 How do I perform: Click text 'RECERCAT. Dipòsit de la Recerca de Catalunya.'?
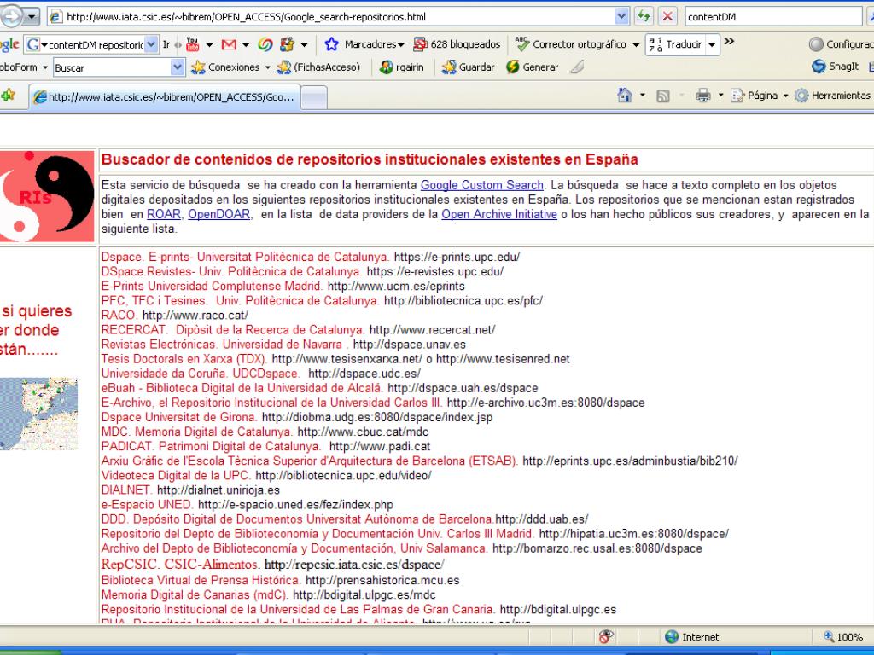point(233,330)
